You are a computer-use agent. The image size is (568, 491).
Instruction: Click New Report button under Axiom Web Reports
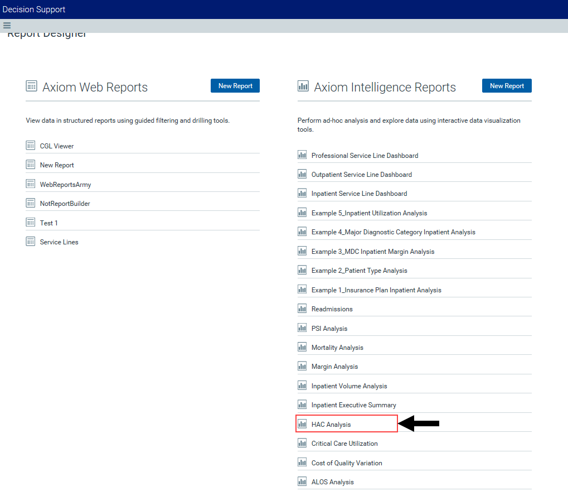pos(235,85)
